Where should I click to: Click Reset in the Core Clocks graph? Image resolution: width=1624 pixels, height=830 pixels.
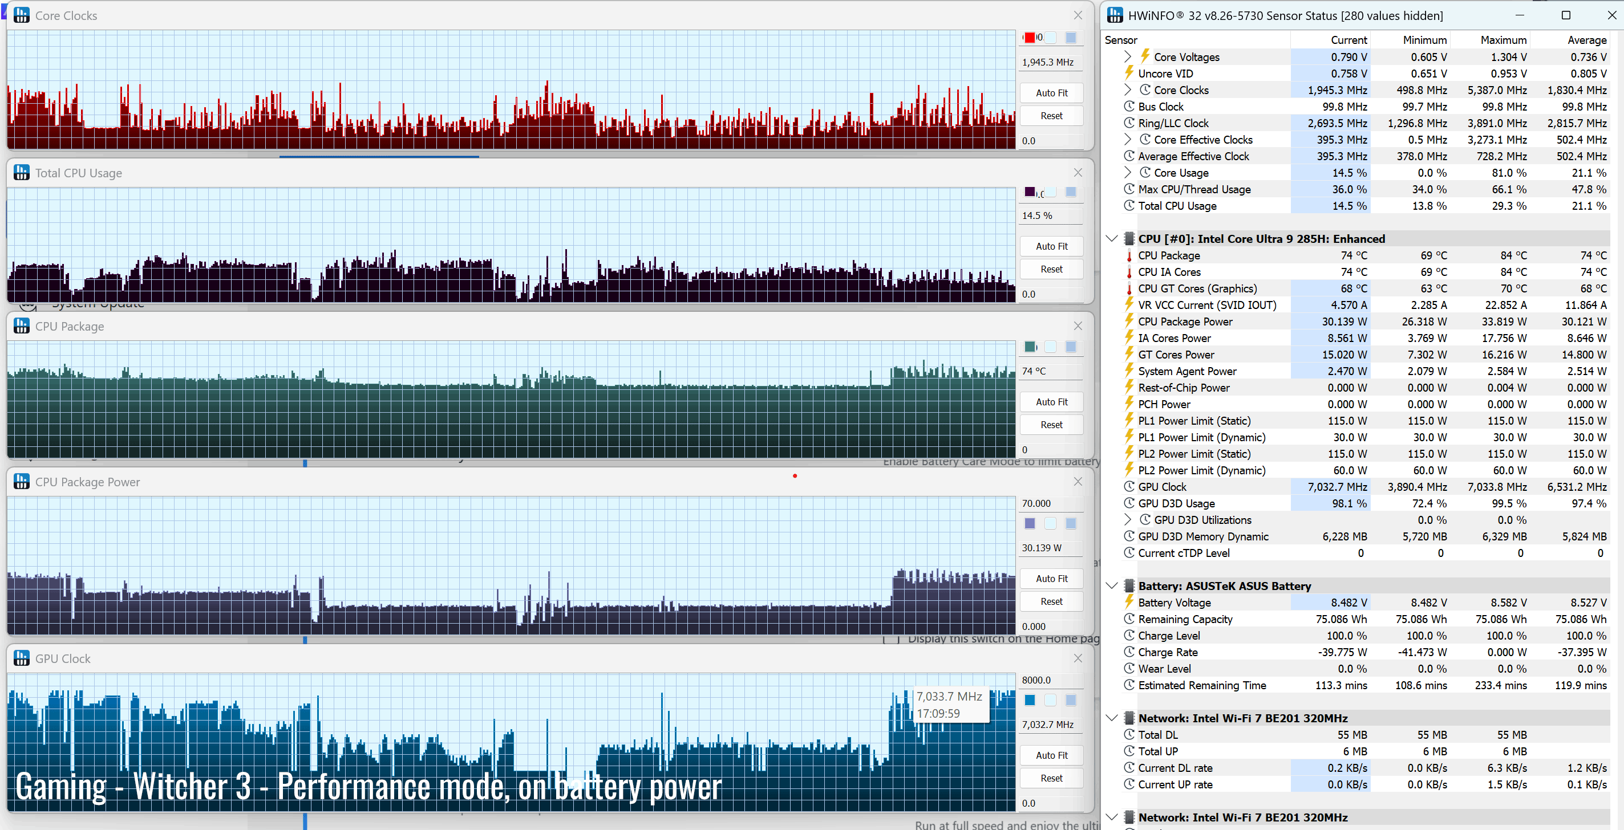point(1051,116)
